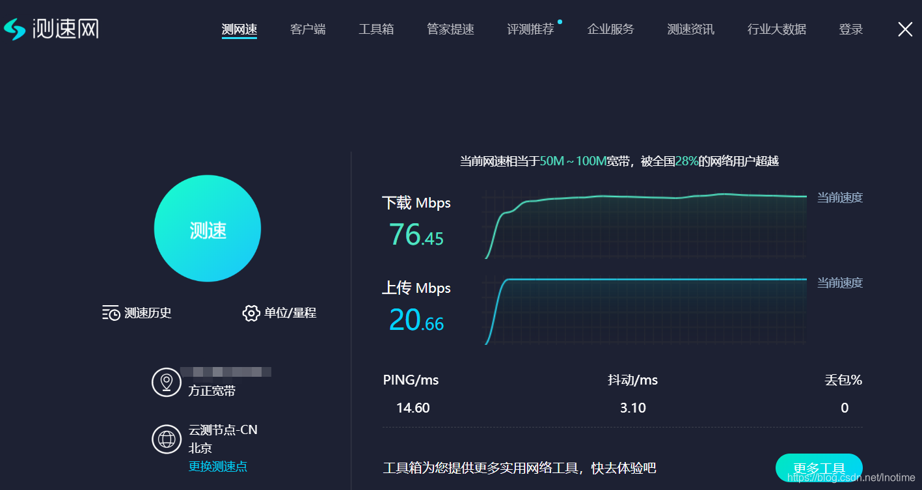Click the download speed chart
This screenshot has height=490, width=922.
click(x=645, y=225)
